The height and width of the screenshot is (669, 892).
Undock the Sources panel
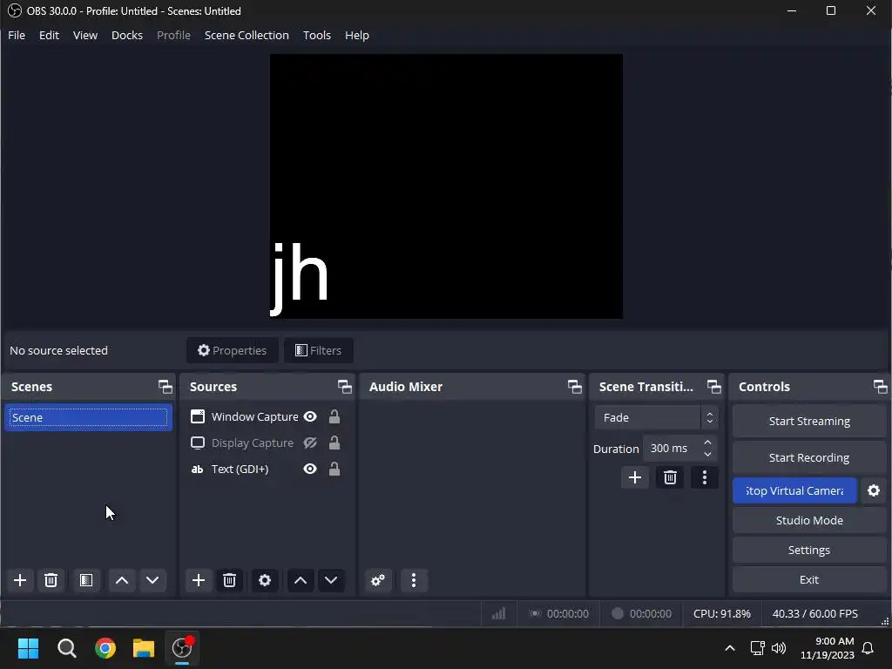[x=344, y=387]
